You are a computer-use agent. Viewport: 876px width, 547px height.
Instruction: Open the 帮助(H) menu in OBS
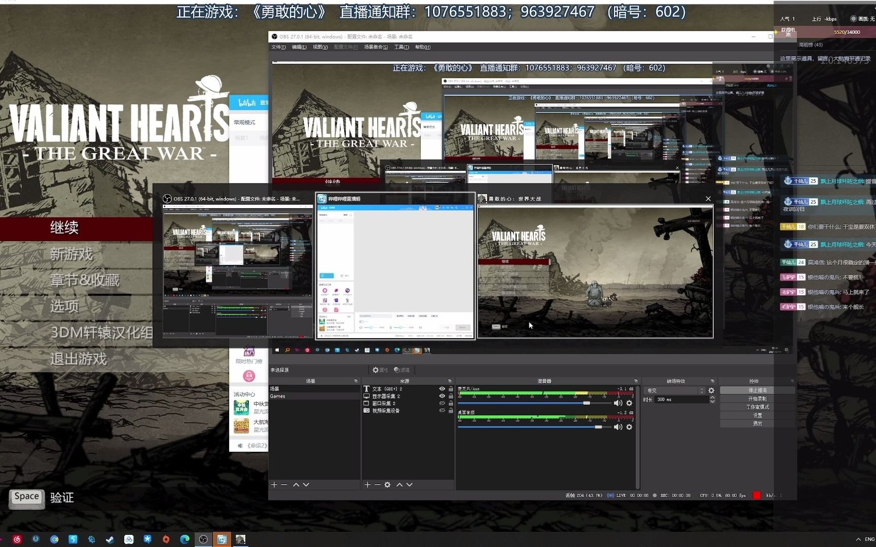(x=422, y=47)
